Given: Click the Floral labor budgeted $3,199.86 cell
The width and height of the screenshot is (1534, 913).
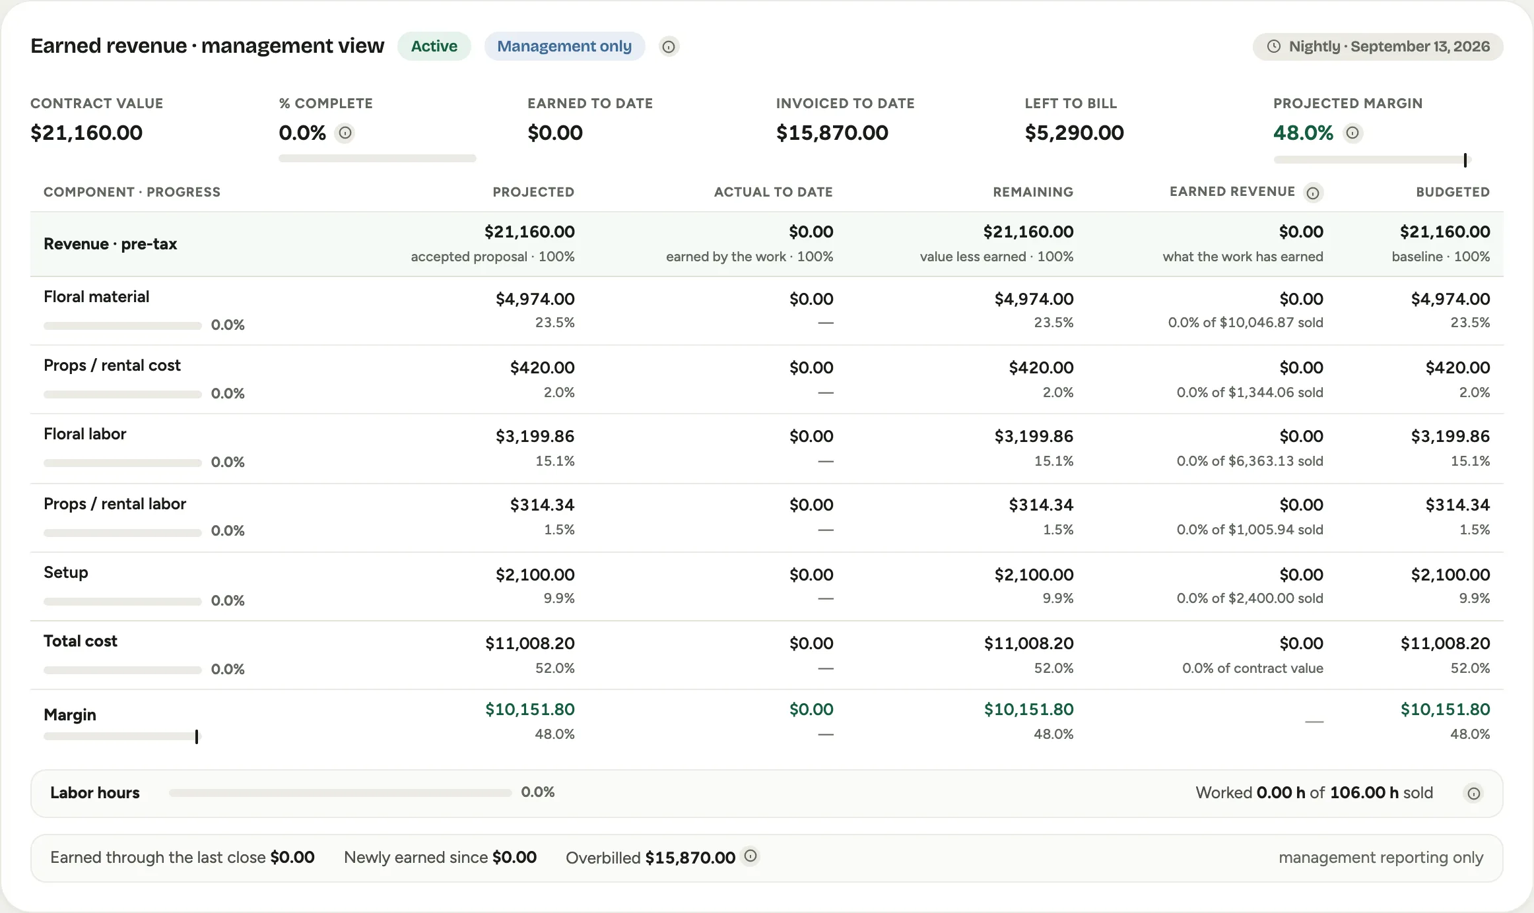Looking at the screenshot, I should click(x=1450, y=436).
